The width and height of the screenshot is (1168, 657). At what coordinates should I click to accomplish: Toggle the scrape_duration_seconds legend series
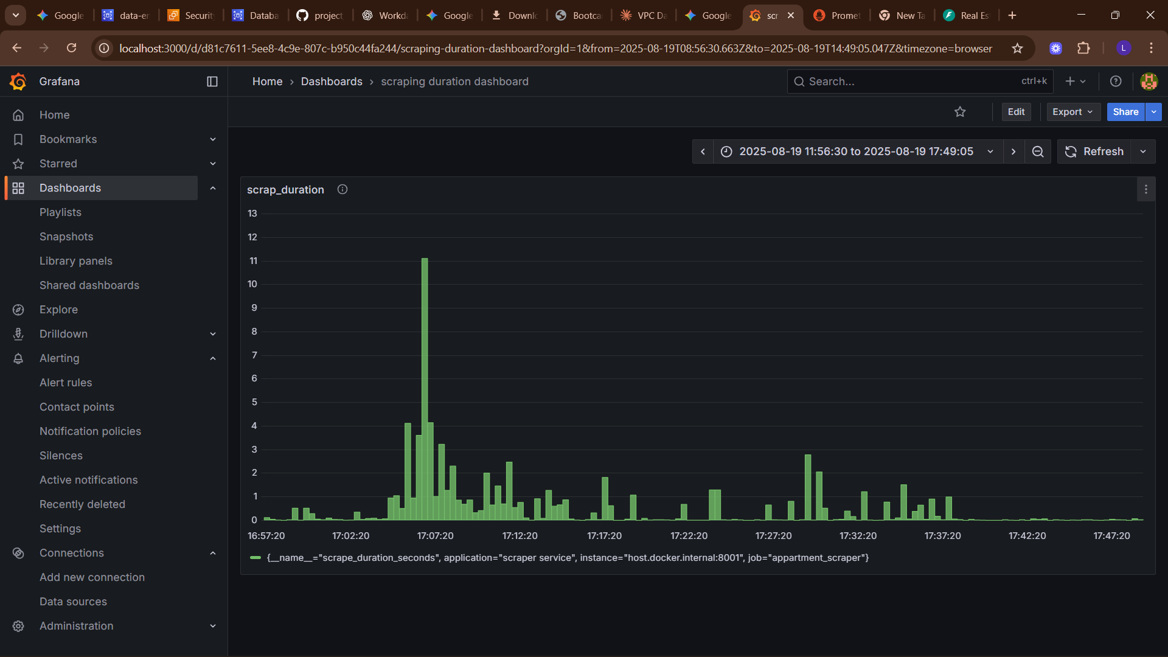[x=568, y=558]
